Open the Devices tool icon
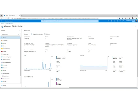The width and height of the screenshot is (138, 103). [x=2, y=43]
